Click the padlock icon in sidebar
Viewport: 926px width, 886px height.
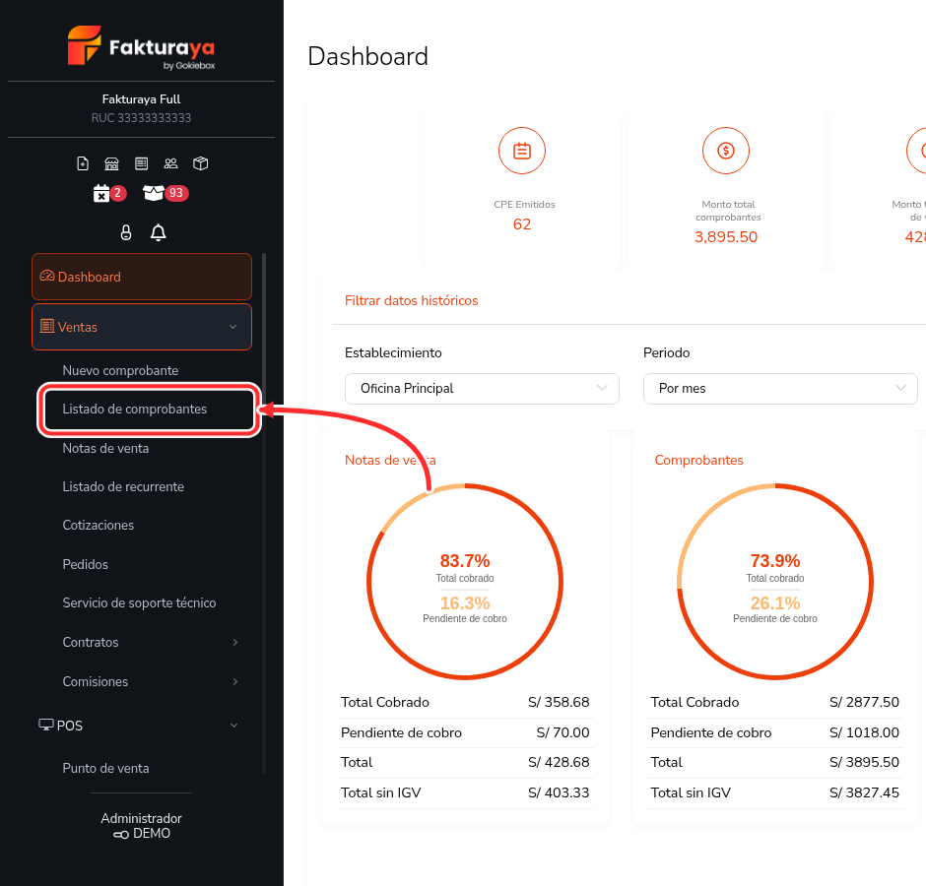[126, 232]
